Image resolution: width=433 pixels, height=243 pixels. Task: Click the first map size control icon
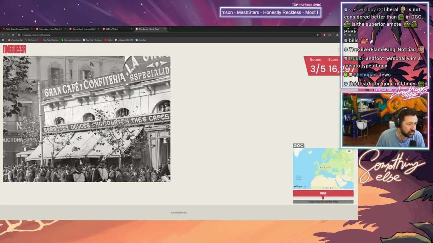coord(295,146)
